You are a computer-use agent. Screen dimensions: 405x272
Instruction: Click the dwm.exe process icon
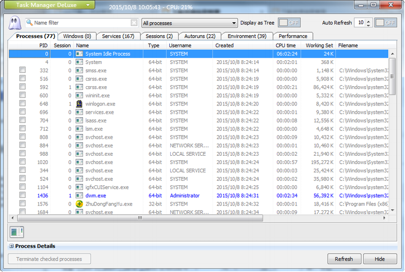[x=79, y=196]
